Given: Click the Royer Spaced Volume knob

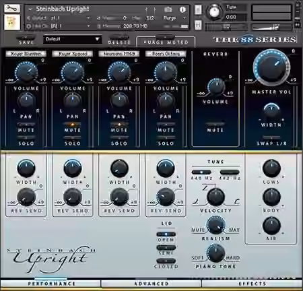Looking at the screenshot, I should pyautogui.click(x=73, y=72).
